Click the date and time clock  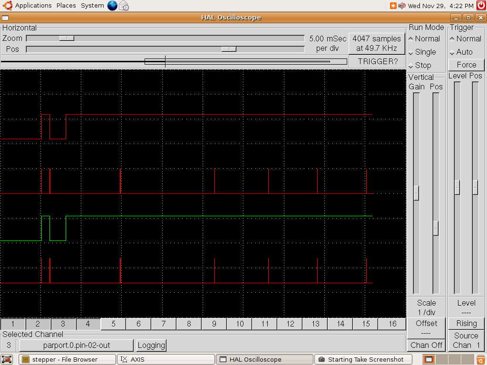tap(440, 6)
